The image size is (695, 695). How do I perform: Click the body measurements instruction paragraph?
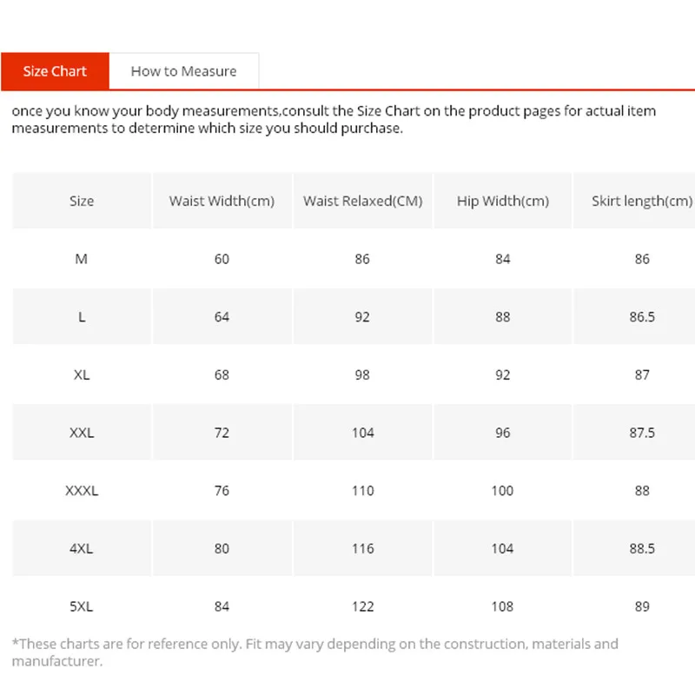point(334,120)
